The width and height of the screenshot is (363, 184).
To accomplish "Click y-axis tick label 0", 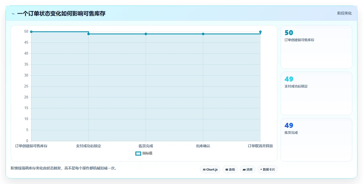I will pos(27,141).
